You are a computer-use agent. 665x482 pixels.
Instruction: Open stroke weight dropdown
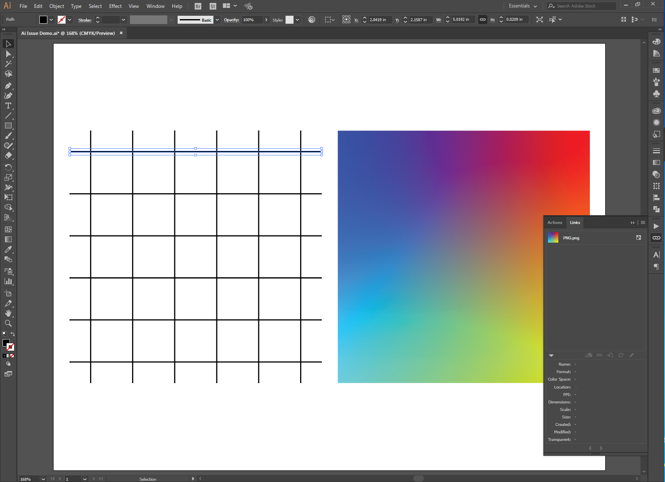[x=123, y=20]
